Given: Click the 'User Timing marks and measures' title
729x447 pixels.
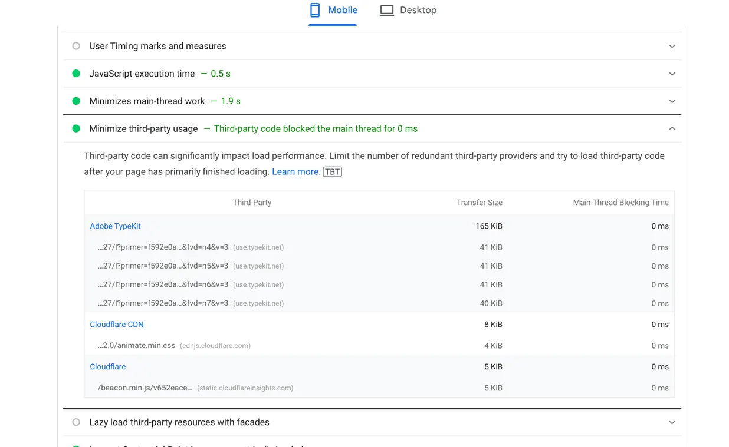Looking at the screenshot, I should (x=157, y=46).
